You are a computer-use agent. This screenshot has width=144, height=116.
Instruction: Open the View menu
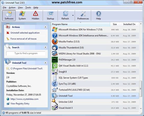20,7
